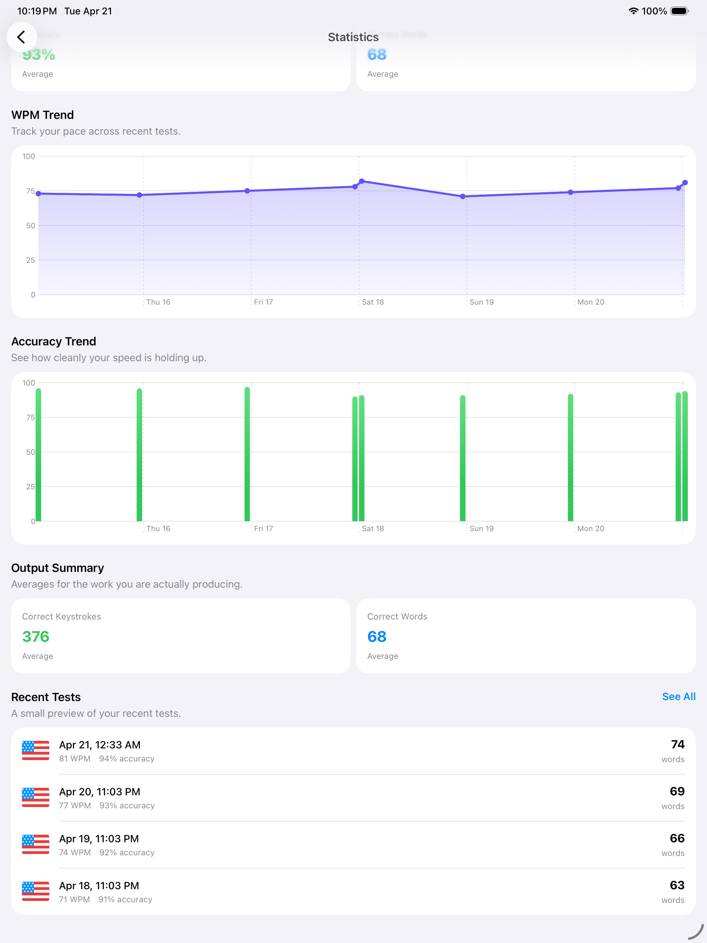The image size is (707, 943).
Task: Open the See All recent tests link
Action: pyautogui.click(x=679, y=697)
